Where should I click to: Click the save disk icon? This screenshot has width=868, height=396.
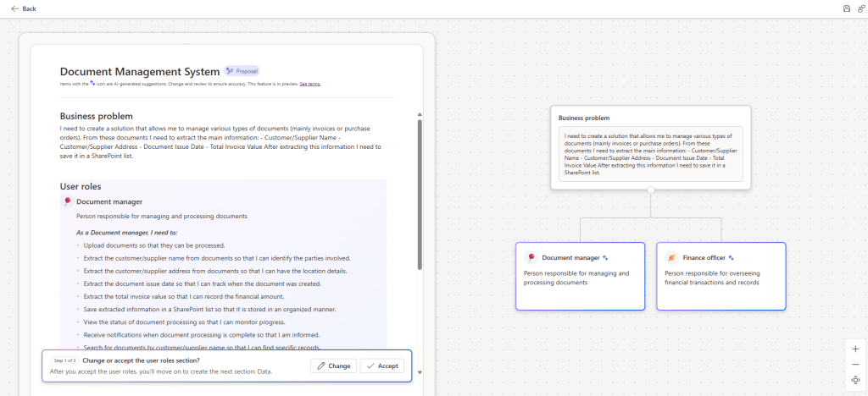coord(846,8)
